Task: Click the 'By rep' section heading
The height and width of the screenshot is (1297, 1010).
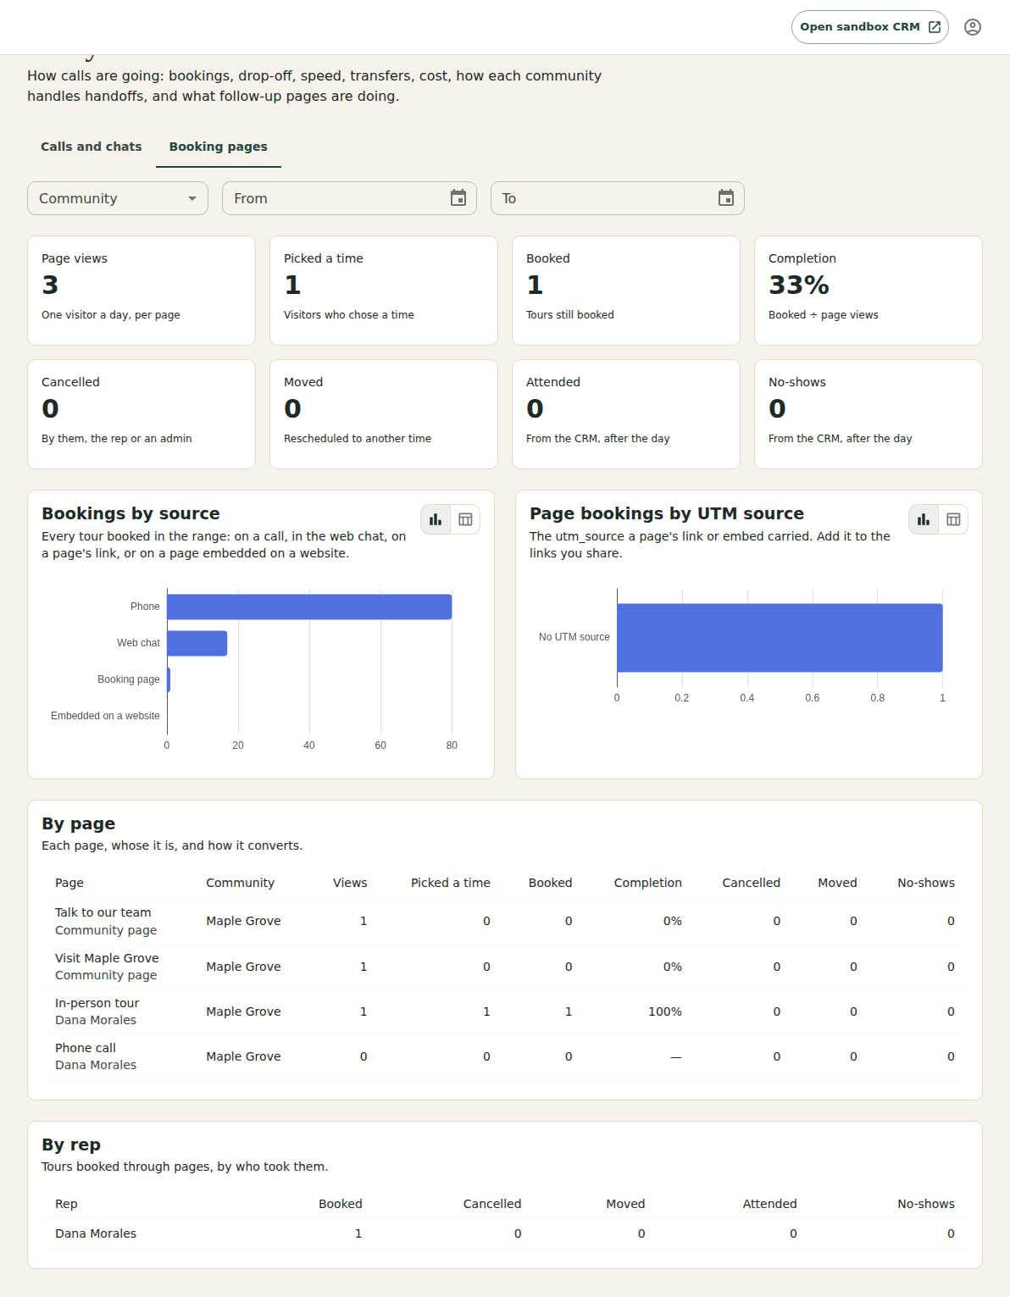Action: click(x=71, y=1145)
